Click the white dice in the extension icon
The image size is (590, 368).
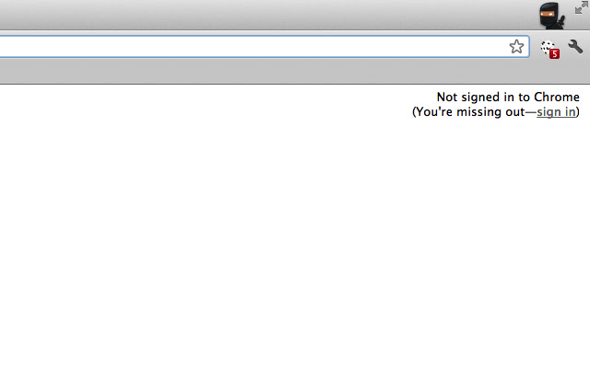(547, 45)
